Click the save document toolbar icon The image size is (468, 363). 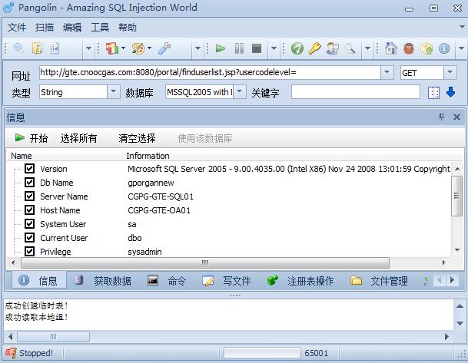tap(55, 48)
